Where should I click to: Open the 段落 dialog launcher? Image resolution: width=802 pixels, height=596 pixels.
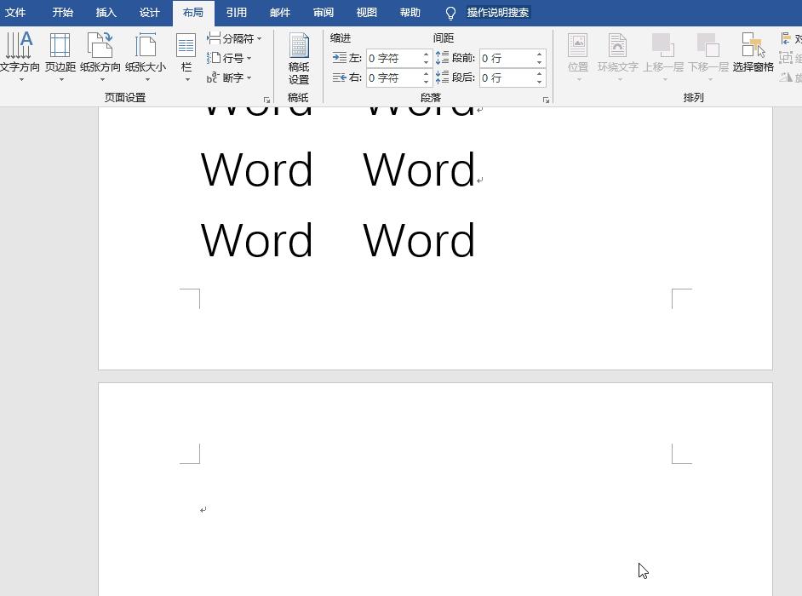tap(547, 99)
